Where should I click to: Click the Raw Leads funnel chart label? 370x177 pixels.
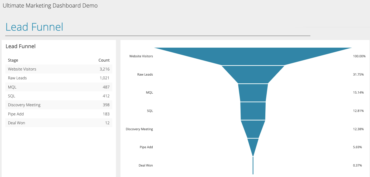(145, 75)
